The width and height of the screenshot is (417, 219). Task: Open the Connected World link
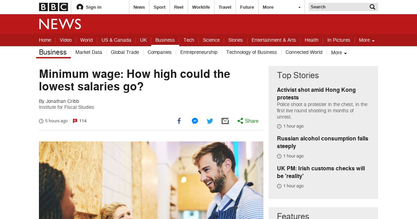tap(304, 52)
